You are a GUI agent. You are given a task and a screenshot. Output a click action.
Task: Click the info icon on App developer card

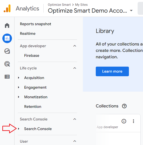tap(124, 121)
